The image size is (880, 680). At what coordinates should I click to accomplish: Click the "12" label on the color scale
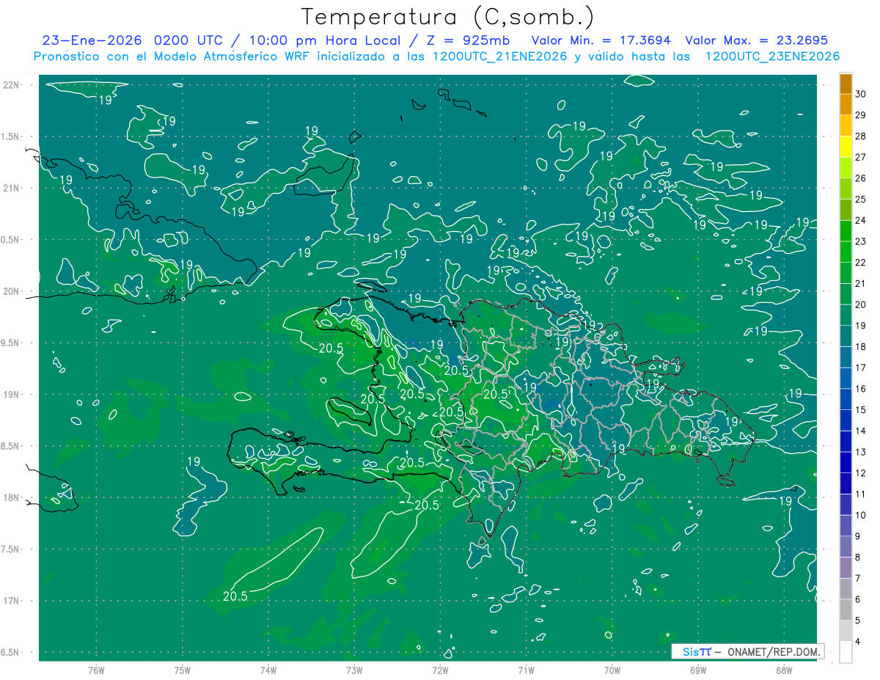point(861,474)
